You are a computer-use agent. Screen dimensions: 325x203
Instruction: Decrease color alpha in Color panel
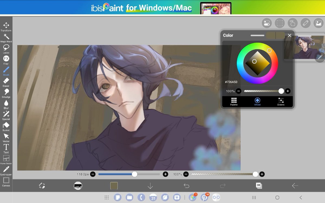point(238,91)
